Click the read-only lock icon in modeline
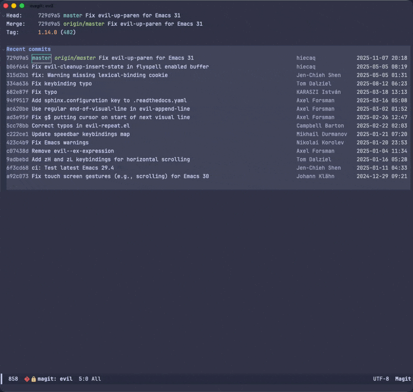413x392 pixels. point(34,379)
